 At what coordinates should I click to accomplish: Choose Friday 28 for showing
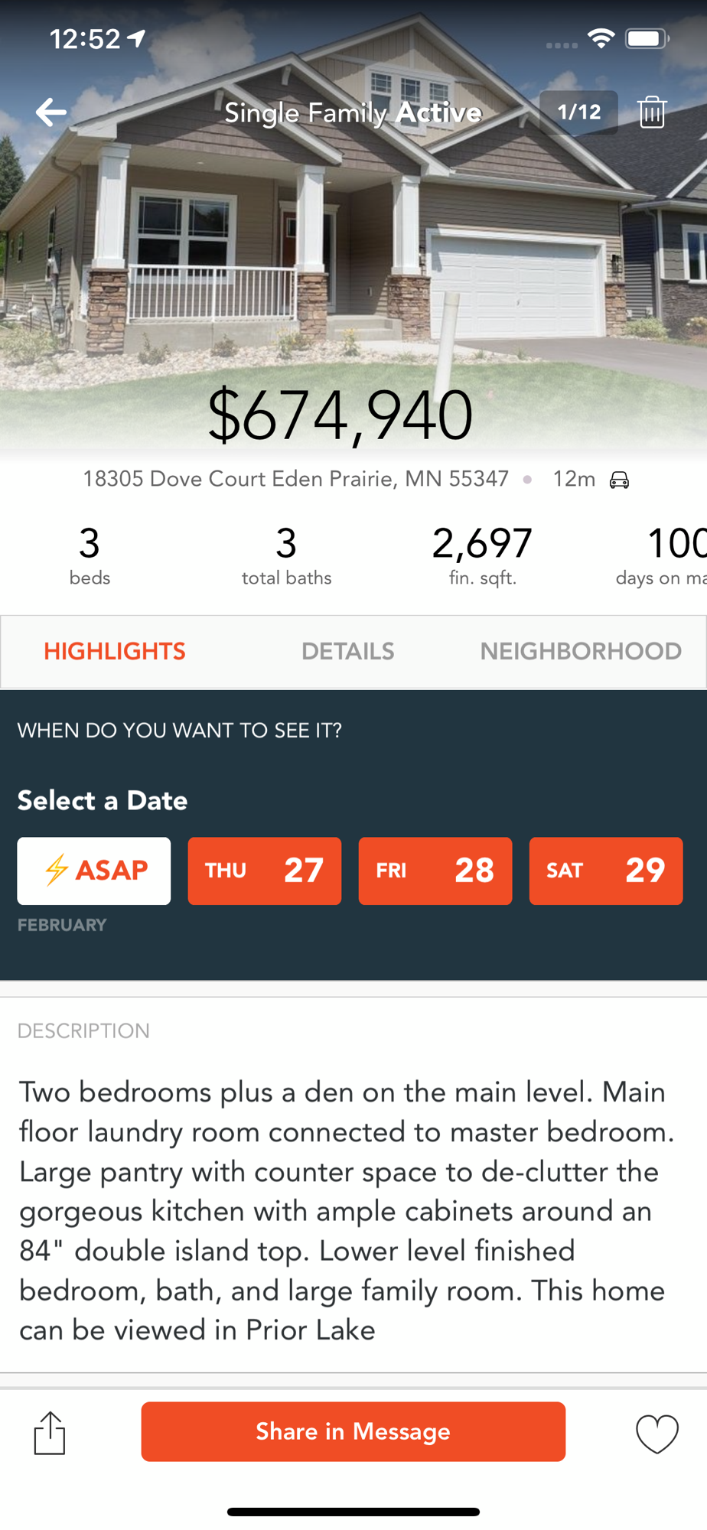tap(435, 871)
